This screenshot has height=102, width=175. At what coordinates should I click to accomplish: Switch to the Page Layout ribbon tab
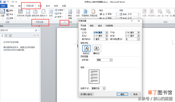click(x=30, y=6)
